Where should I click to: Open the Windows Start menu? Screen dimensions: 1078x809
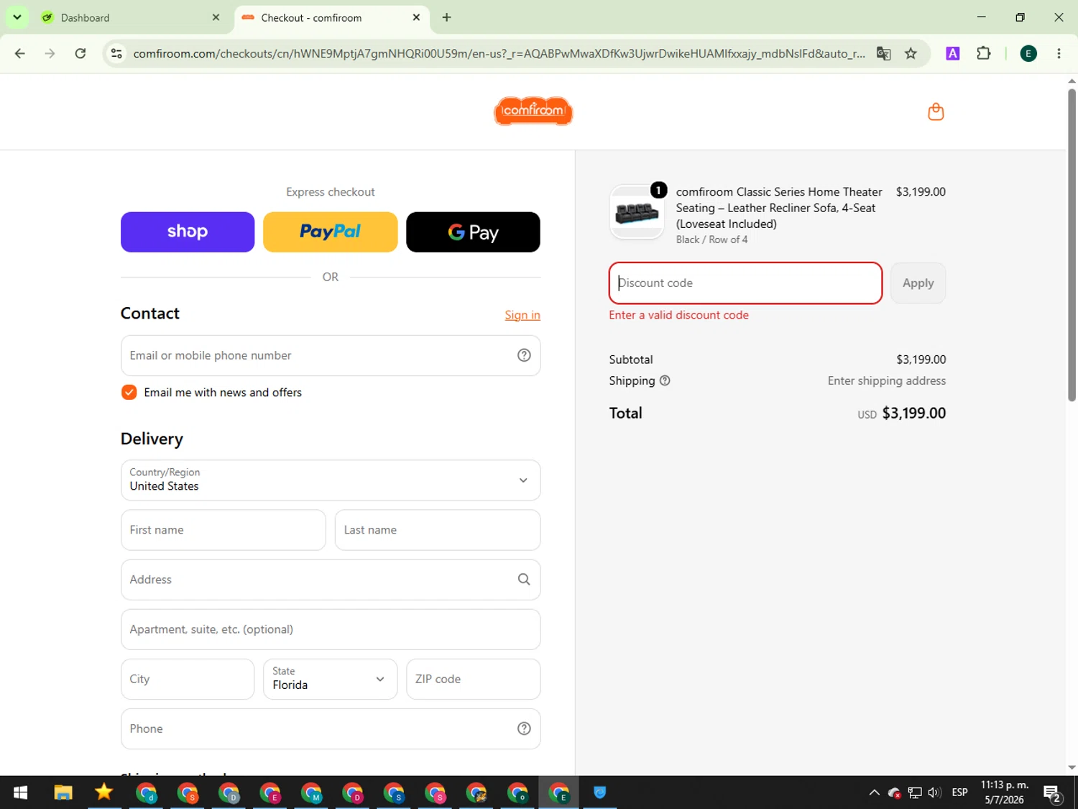[x=20, y=792]
